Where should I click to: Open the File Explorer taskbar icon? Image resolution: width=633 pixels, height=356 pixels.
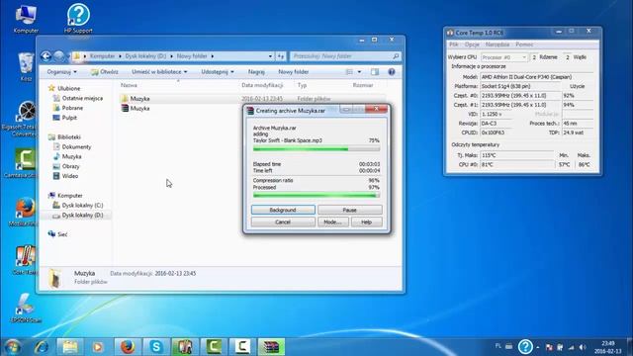(x=70, y=347)
